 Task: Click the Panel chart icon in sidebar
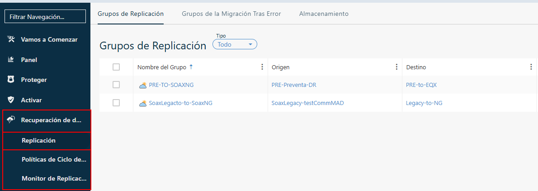11,60
